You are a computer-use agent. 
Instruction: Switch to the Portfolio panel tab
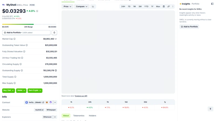pos(195,4)
